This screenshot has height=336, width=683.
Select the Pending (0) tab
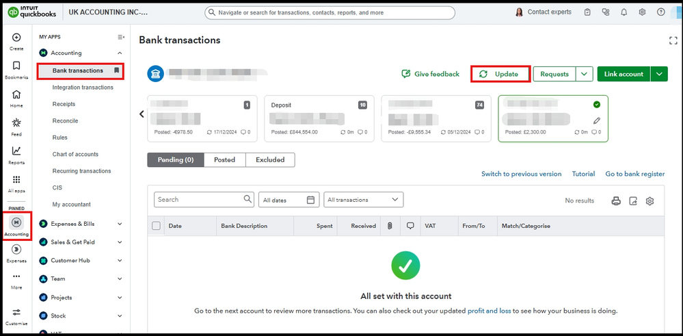(176, 160)
